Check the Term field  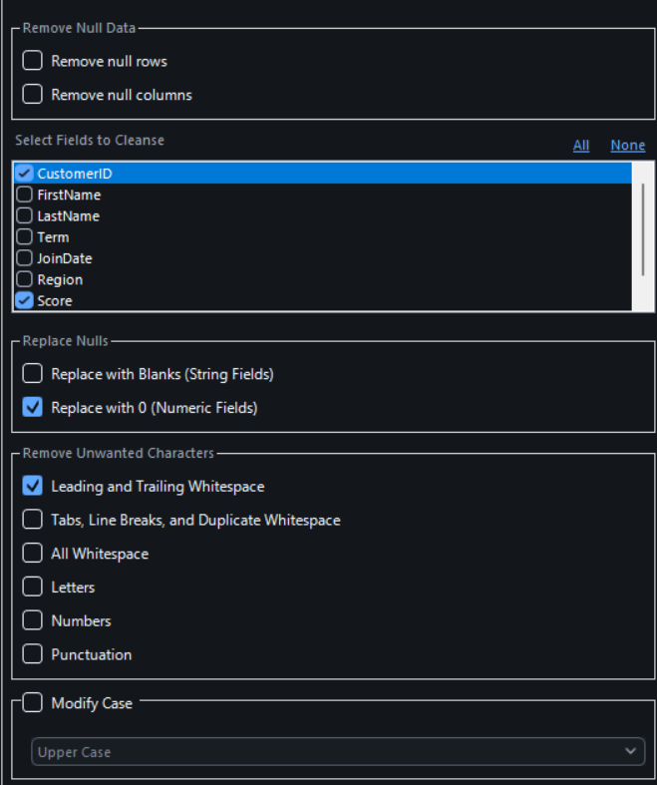(x=25, y=237)
